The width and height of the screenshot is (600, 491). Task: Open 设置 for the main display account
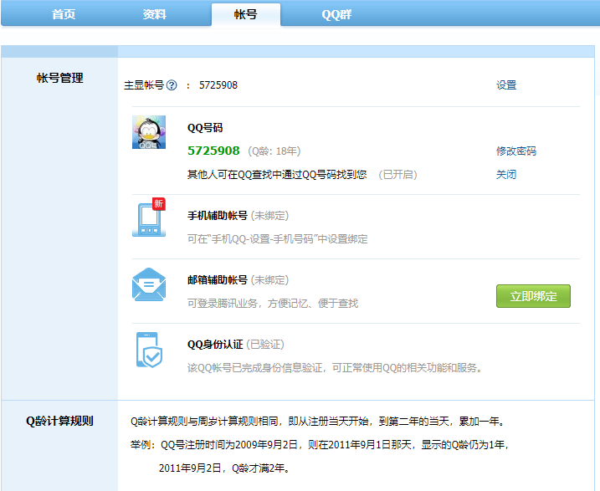click(506, 84)
